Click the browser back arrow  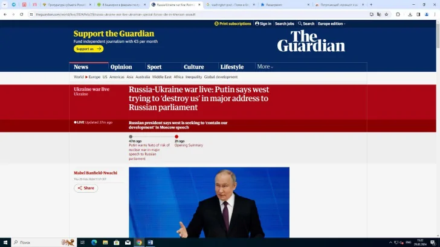tap(5, 14)
